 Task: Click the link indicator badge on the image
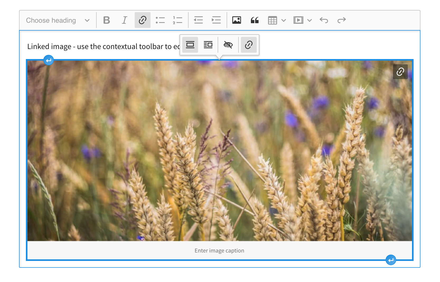(400, 72)
